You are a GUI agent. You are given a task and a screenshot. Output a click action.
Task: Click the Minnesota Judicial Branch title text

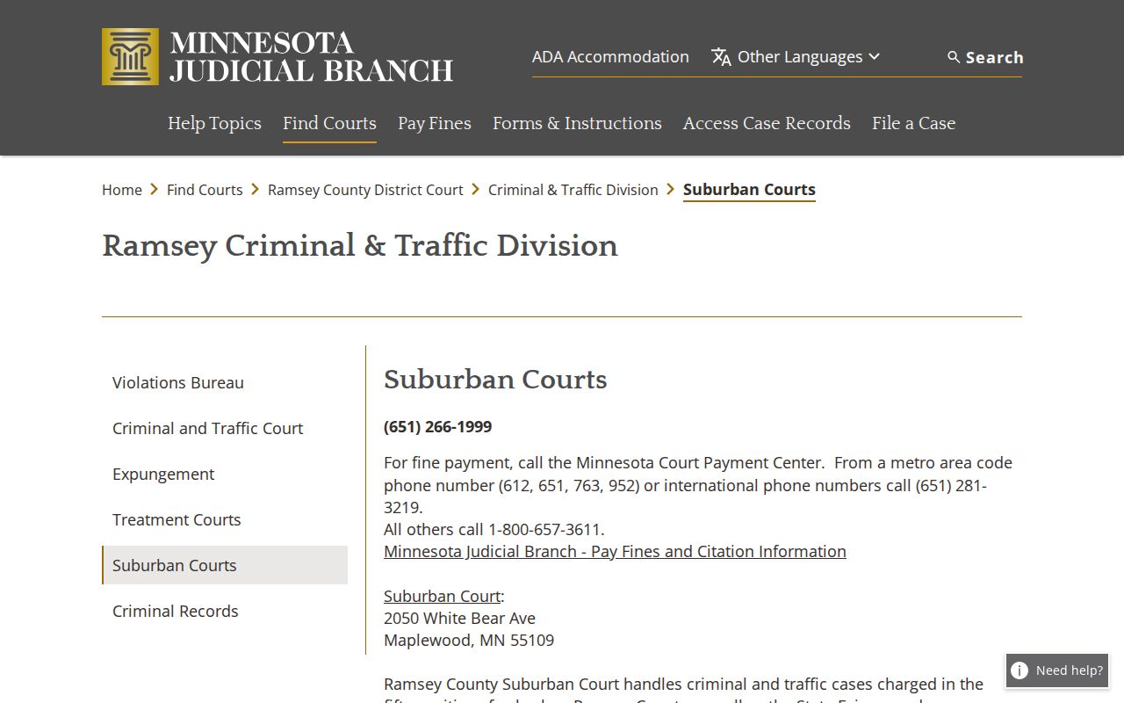point(311,56)
